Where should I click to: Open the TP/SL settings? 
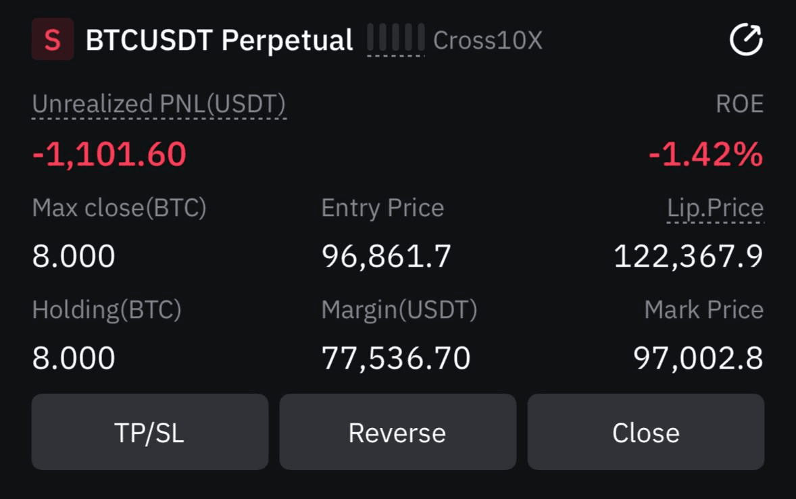(150, 432)
